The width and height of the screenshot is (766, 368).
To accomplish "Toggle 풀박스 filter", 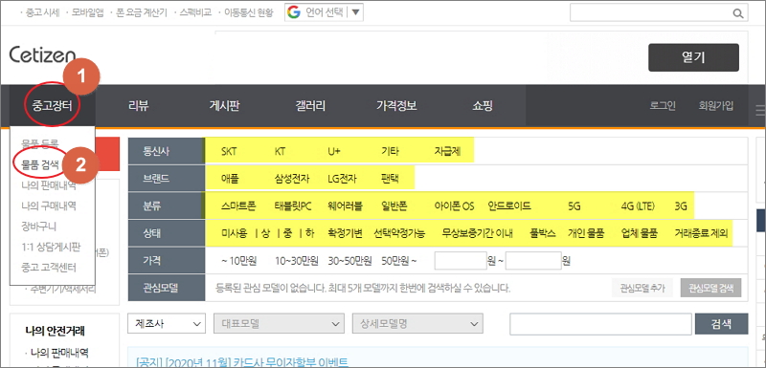I will point(542,233).
